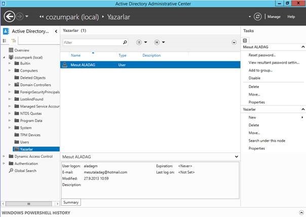Select Domain Controllers in the tree
The width and height of the screenshot is (306, 217).
point(35,85)
